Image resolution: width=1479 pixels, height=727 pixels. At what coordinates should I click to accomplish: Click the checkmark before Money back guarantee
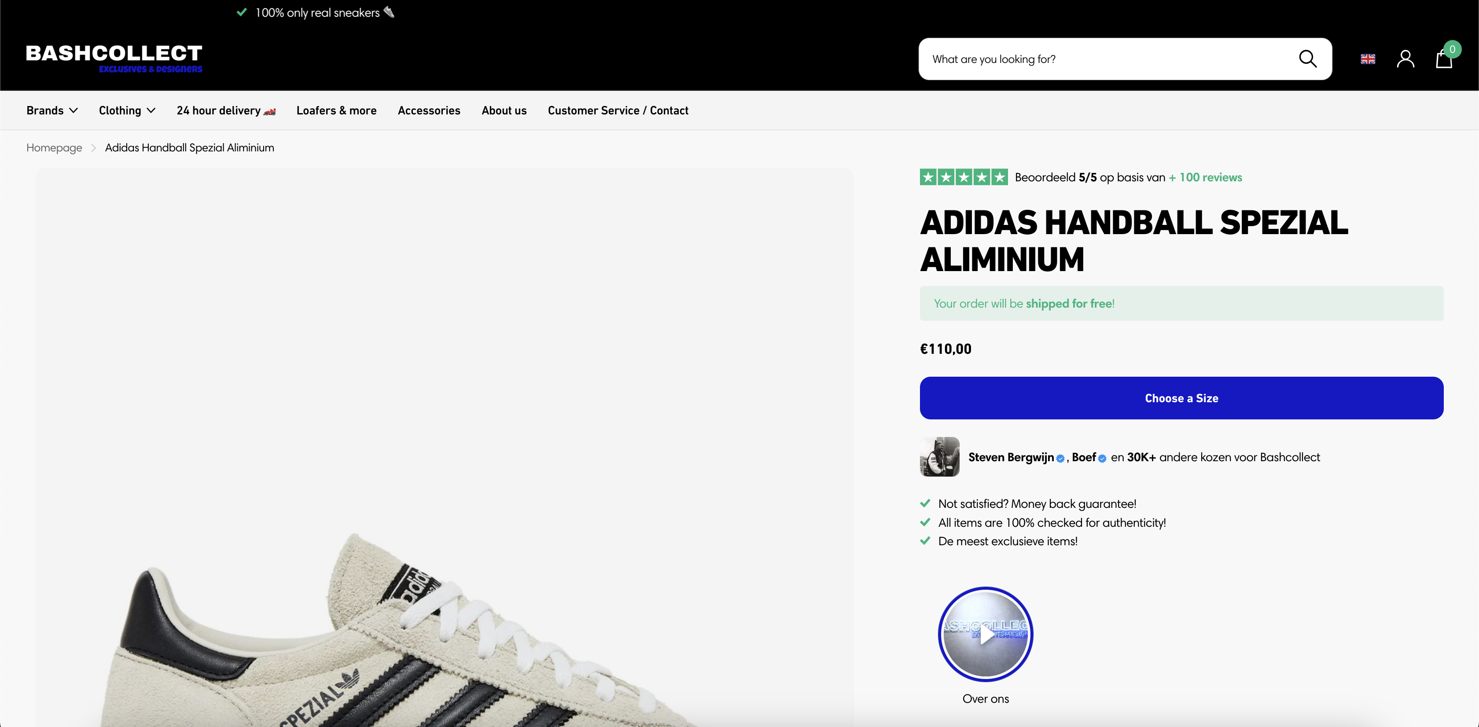pos(924,503)
